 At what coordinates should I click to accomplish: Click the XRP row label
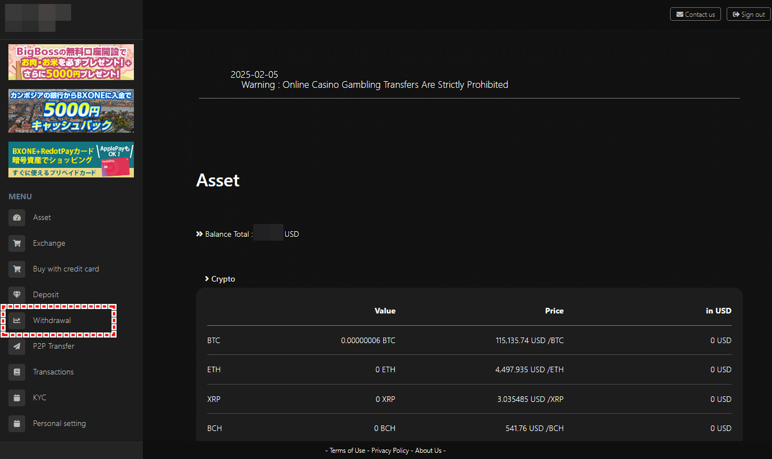point(213,399)
